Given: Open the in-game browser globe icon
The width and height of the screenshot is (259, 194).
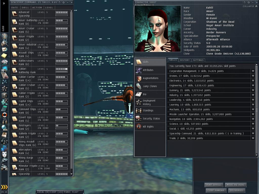Looking at the screenshot, I should click(x=5, y=128).
